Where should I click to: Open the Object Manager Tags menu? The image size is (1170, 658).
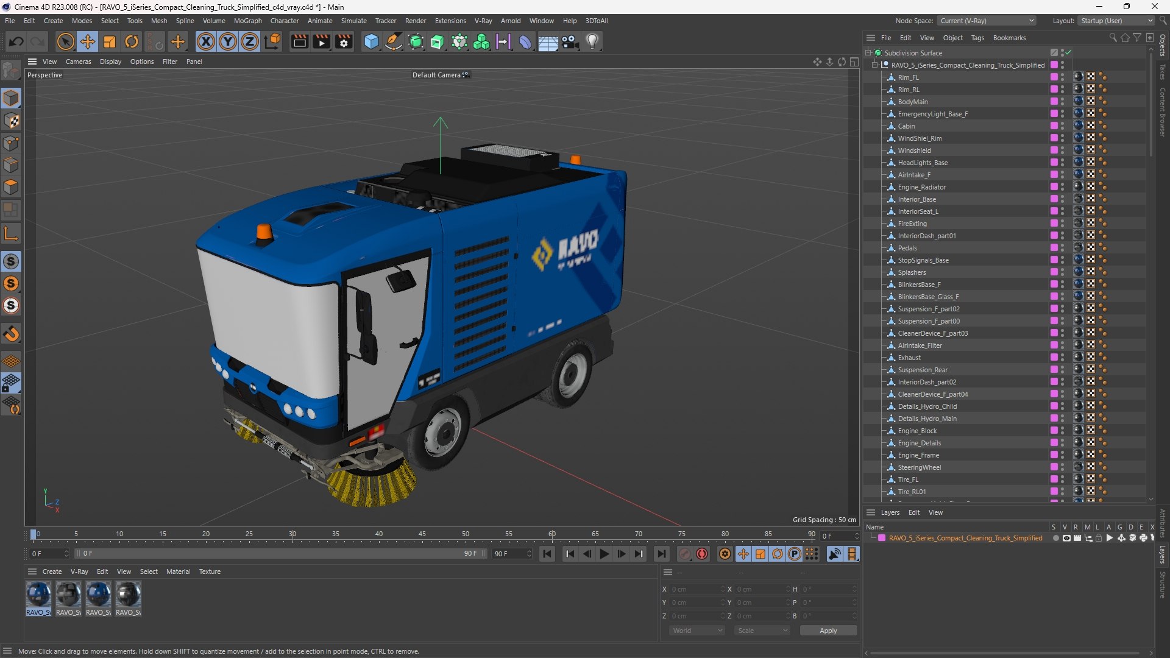977,38
